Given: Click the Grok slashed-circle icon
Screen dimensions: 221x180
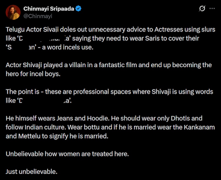Looking at the screenshot, I should [202, 9].
